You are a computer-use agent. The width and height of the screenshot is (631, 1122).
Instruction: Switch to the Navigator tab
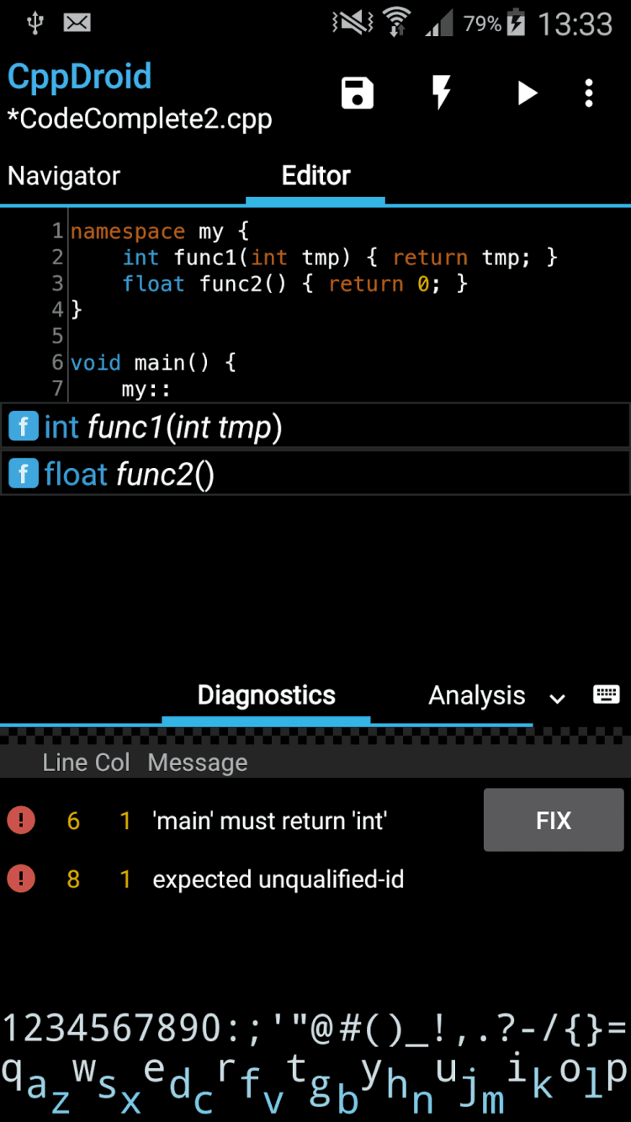point(64,176)
